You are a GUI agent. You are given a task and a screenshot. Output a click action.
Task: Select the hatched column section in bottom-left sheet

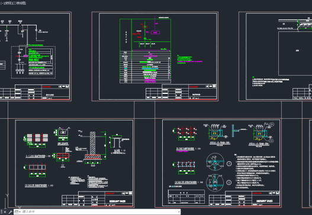[92, 143]
